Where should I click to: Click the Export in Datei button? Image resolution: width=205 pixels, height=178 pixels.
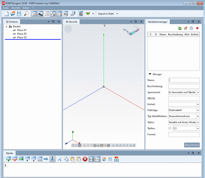pyautogui.click(x=106, y=14)
